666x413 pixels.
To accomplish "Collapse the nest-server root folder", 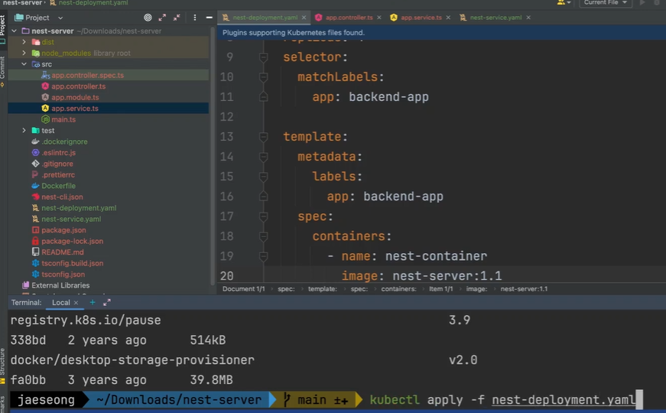I will click(14, 31).
